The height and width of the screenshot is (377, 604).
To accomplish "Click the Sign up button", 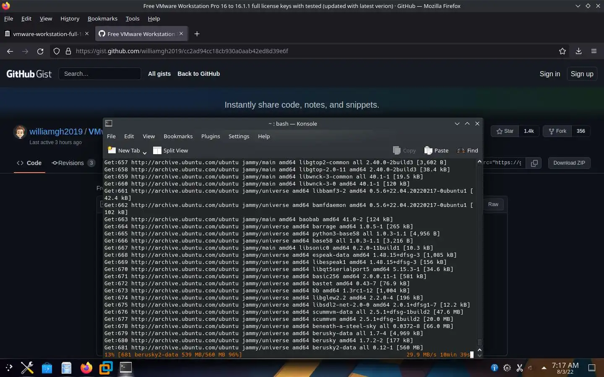I will coord(582,74).
